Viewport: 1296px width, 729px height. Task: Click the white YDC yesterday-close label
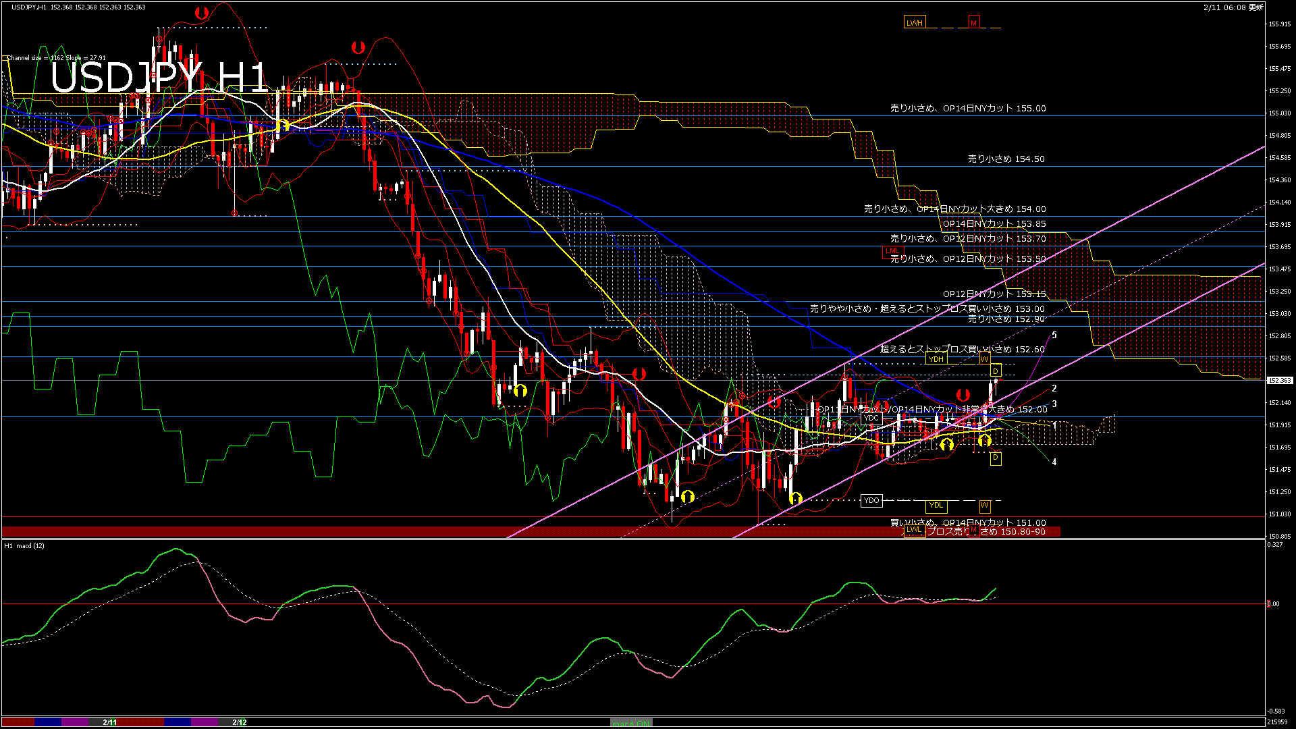point(871,418)
